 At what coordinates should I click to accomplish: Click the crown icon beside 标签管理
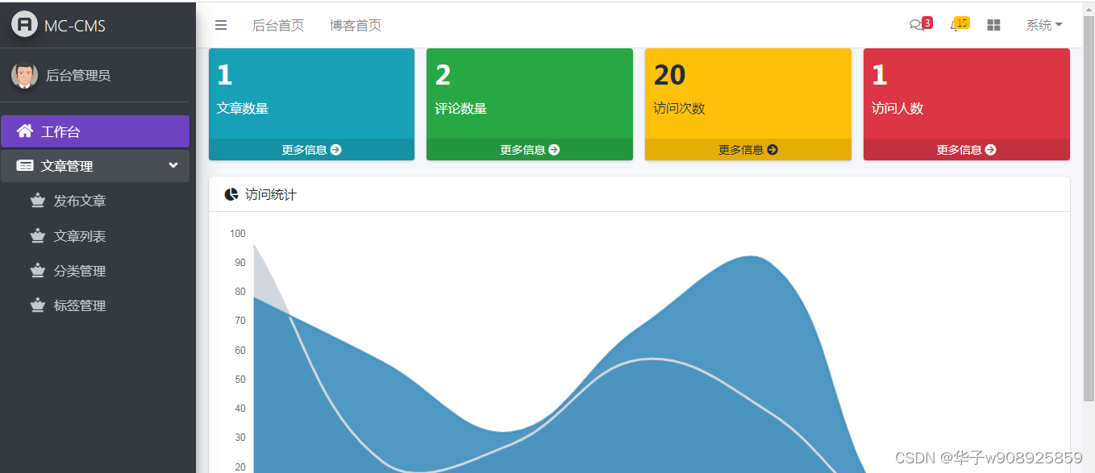pos(37,305)
